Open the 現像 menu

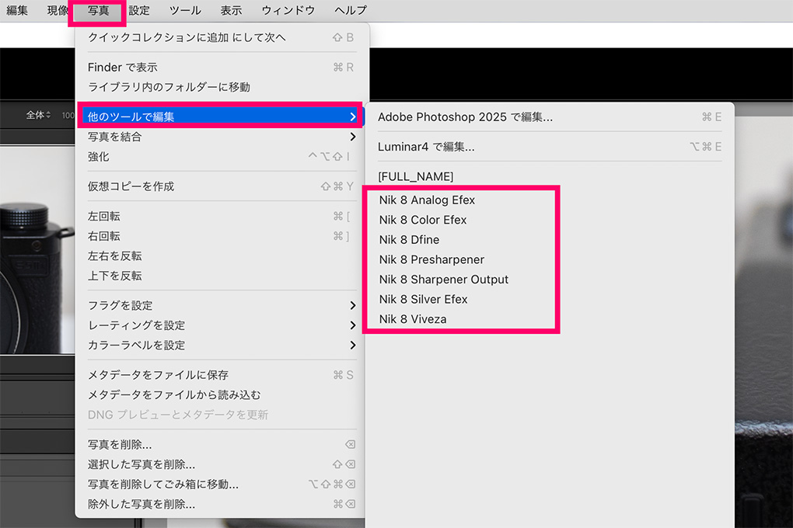pos(58,10)
